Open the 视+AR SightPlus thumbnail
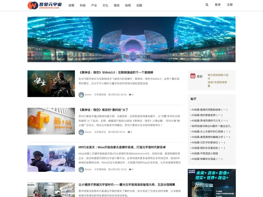 pos(51,121)
